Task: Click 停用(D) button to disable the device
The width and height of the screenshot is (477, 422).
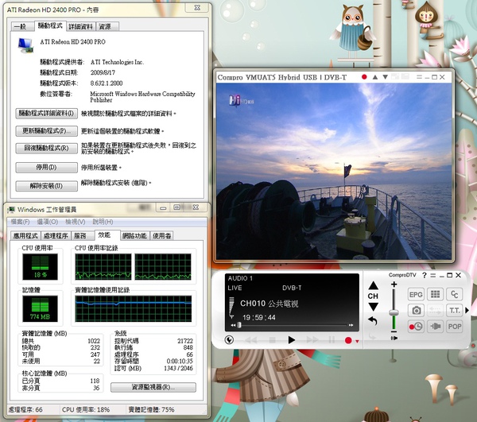Action: click(x=47, y=168)
